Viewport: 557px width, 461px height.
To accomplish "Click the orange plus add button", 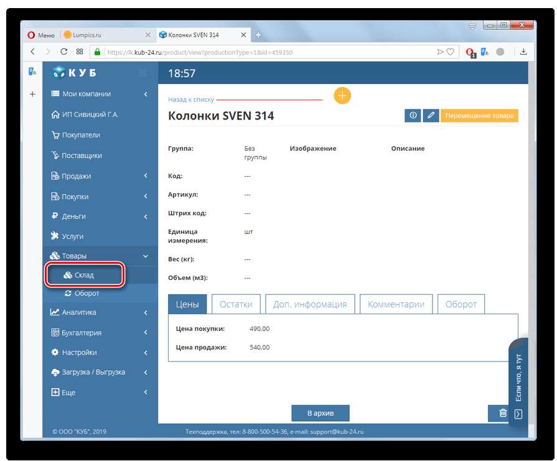I will point(342,96).
